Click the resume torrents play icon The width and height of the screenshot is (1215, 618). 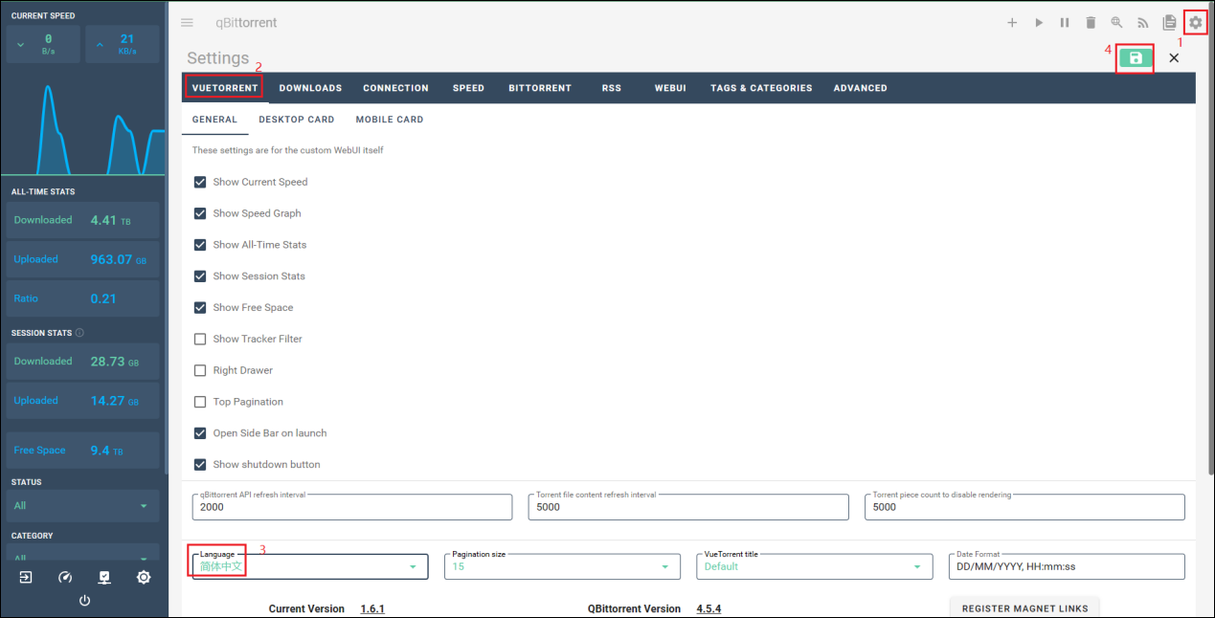1039,23
